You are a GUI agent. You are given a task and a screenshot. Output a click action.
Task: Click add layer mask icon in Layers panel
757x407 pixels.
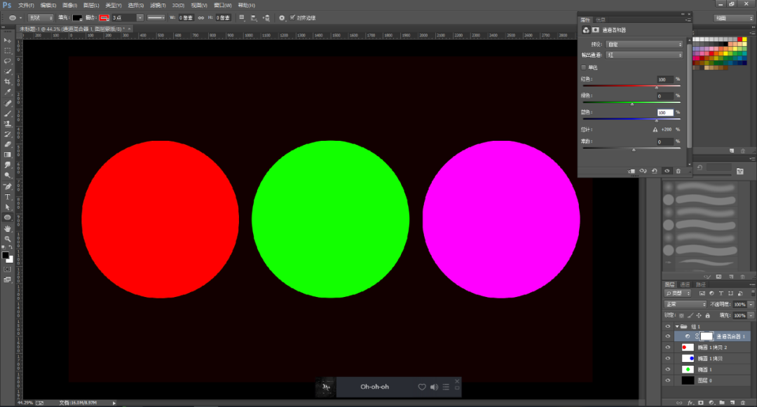click(x=700, y=403)
